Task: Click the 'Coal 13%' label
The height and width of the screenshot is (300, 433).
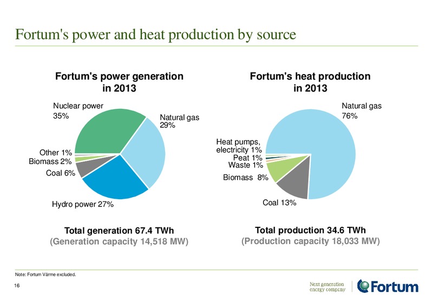Action: [279, 203]
